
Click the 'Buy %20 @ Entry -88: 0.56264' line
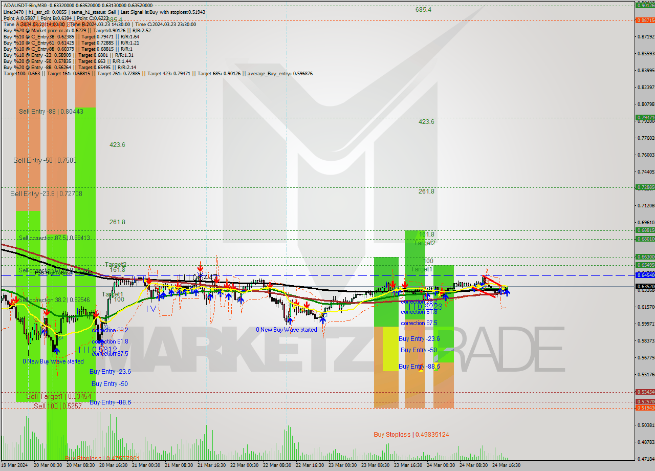coord(70,67)
